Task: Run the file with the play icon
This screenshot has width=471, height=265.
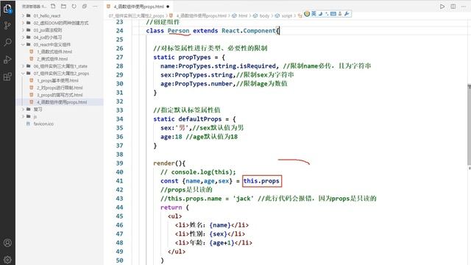Action: click(442, 7)
